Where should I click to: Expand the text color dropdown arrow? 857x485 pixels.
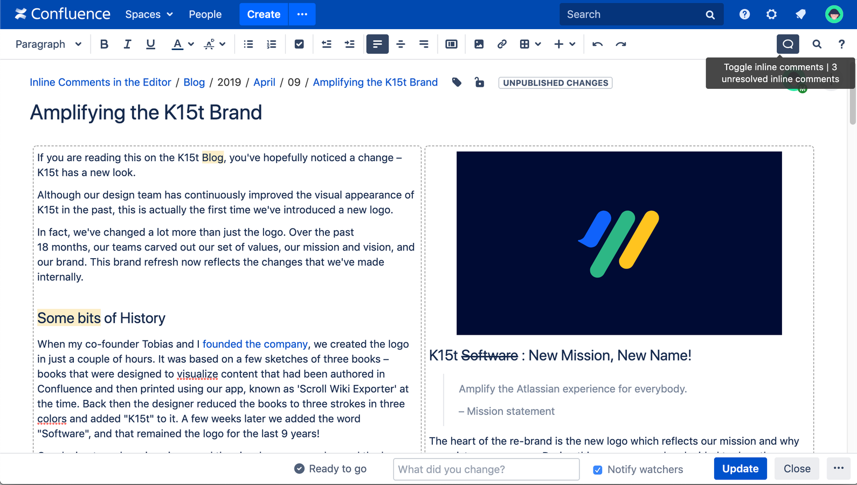coord(191,44)
